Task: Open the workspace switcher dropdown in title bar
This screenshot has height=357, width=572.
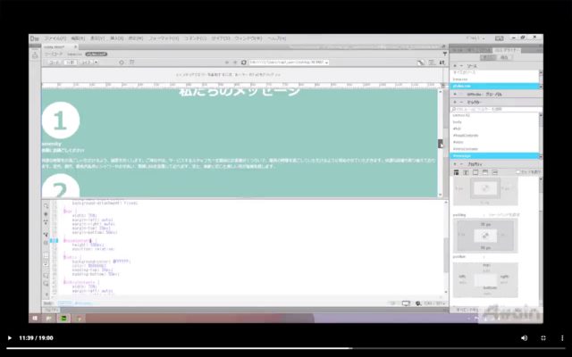Action: [x=475, y=38]
